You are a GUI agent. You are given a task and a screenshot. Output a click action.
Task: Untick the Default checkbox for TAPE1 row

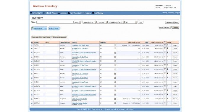pyautogui.click(x=167, y=45)
